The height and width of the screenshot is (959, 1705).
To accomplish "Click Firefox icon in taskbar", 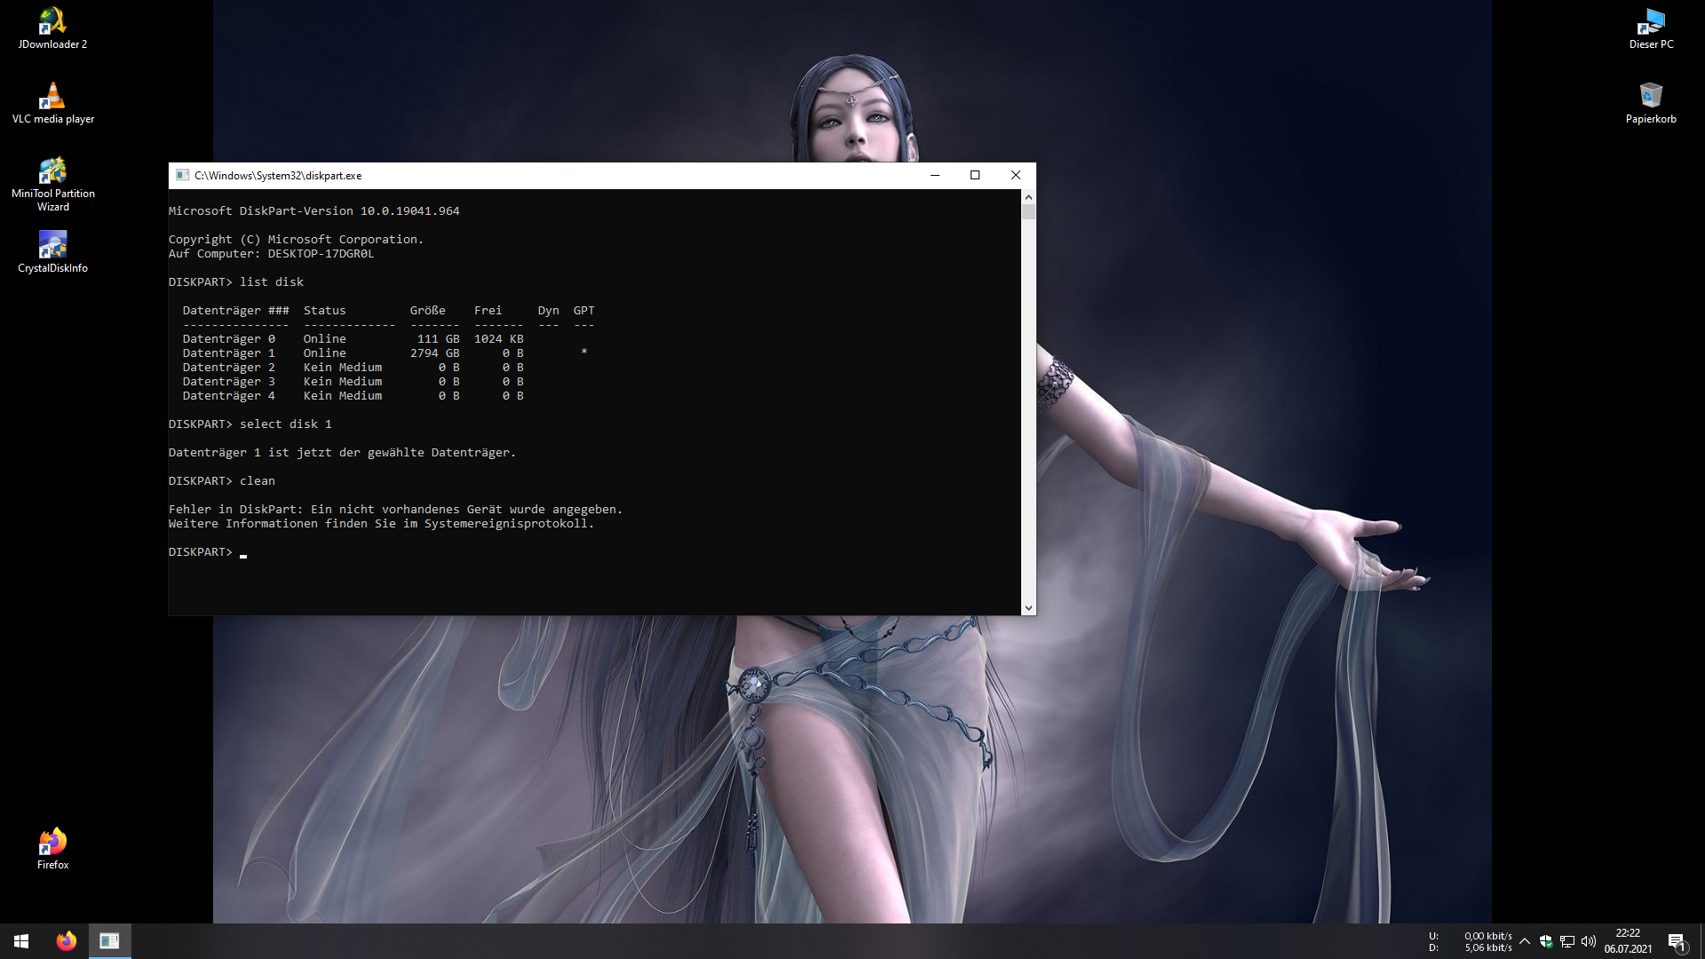I will [x=66, y=941].
